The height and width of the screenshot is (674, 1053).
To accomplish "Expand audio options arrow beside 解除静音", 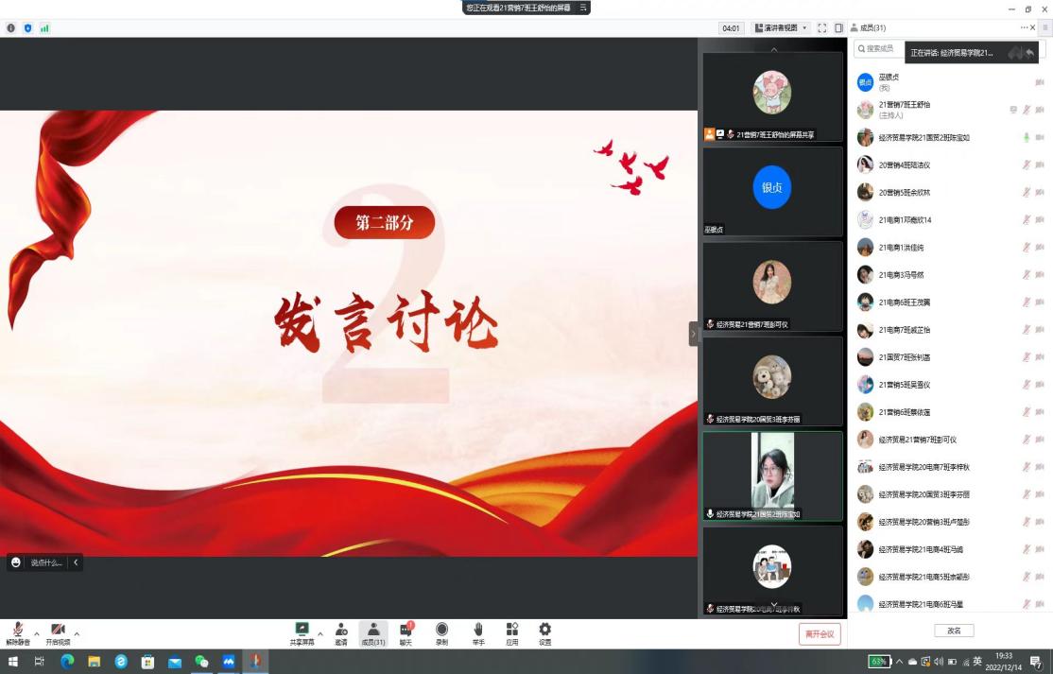I will pyautogui.click(x=37, y=633).
